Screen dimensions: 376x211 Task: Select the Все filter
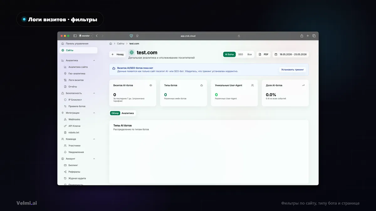coord(249,54)
